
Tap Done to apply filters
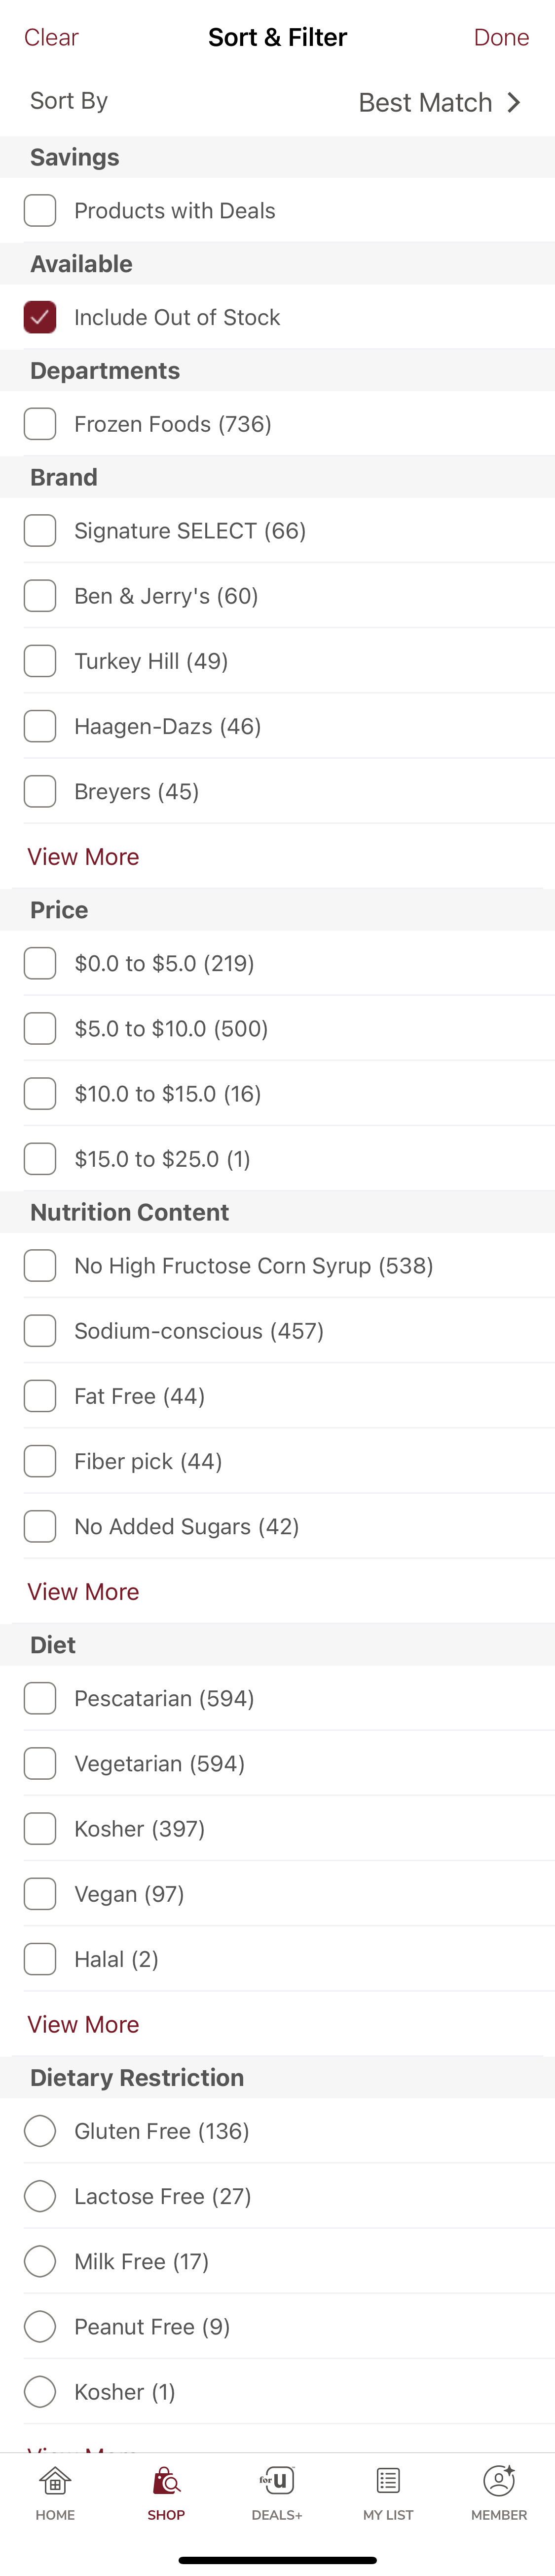[501, 38]
